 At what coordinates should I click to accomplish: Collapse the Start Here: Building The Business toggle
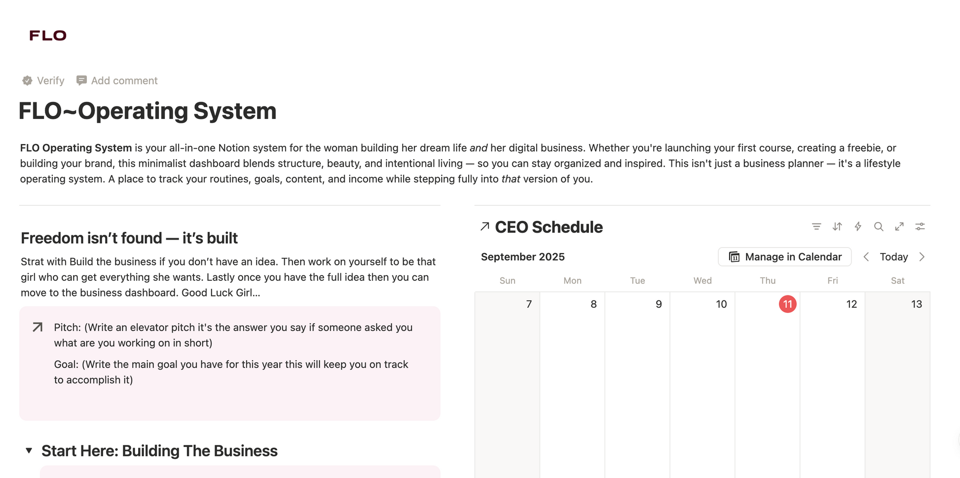click(x=29, y=450)
